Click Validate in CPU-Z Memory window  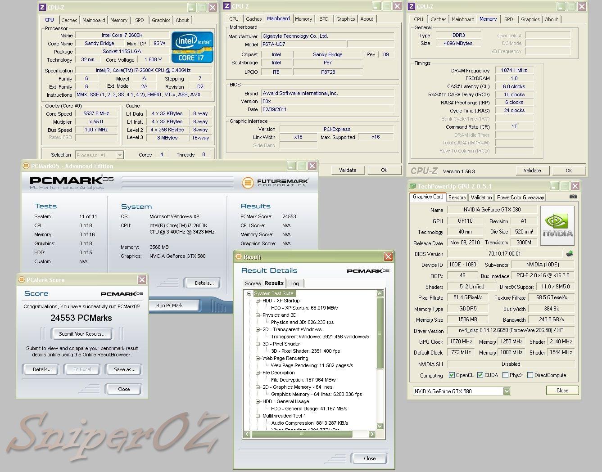532,171
